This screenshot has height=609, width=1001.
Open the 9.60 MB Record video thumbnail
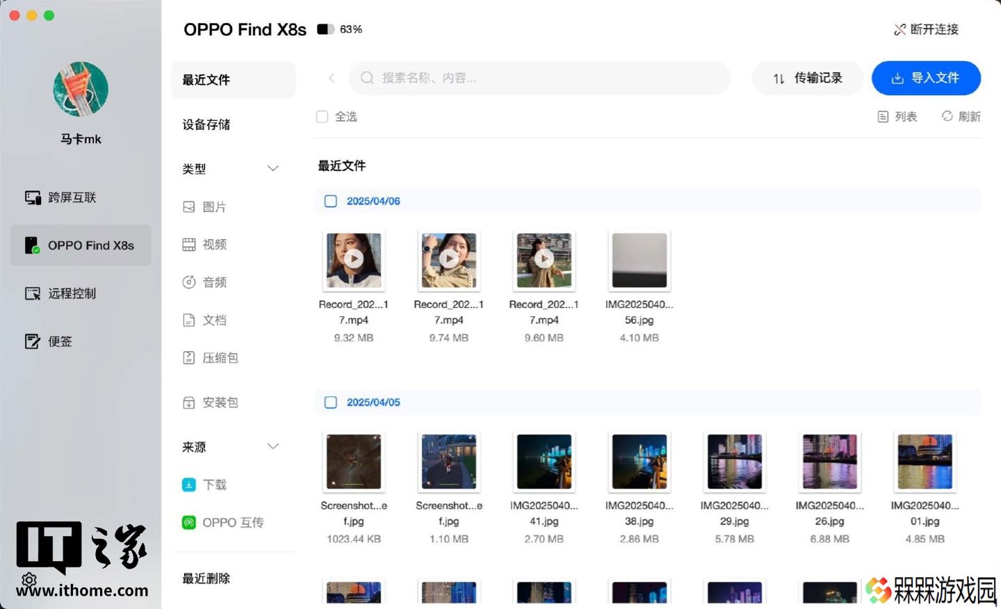(x=544, y=260)
